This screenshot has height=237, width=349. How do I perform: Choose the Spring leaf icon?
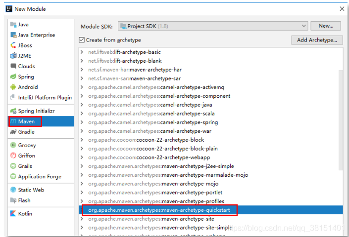(13, 77)
